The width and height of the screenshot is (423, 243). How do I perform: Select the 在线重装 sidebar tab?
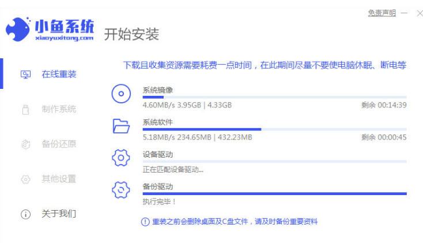58,74
